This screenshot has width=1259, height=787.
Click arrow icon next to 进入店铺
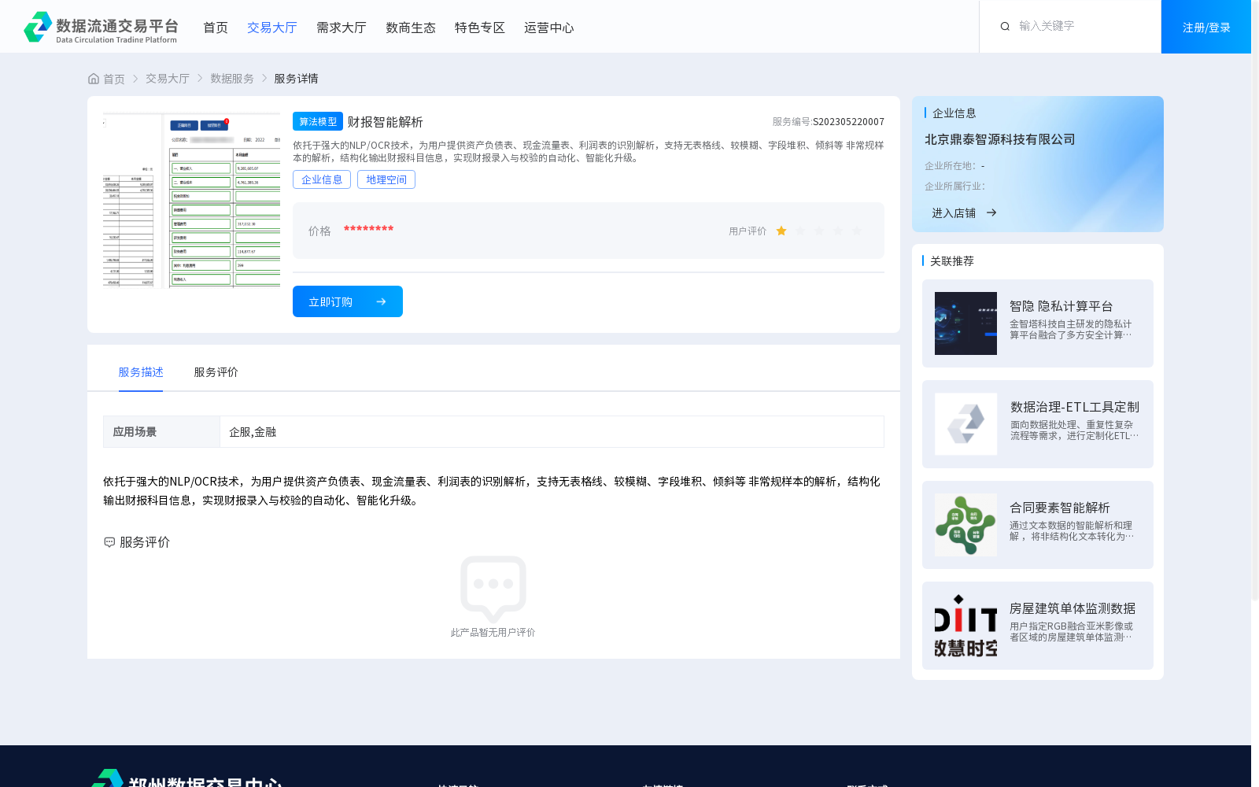coord(991,212)
